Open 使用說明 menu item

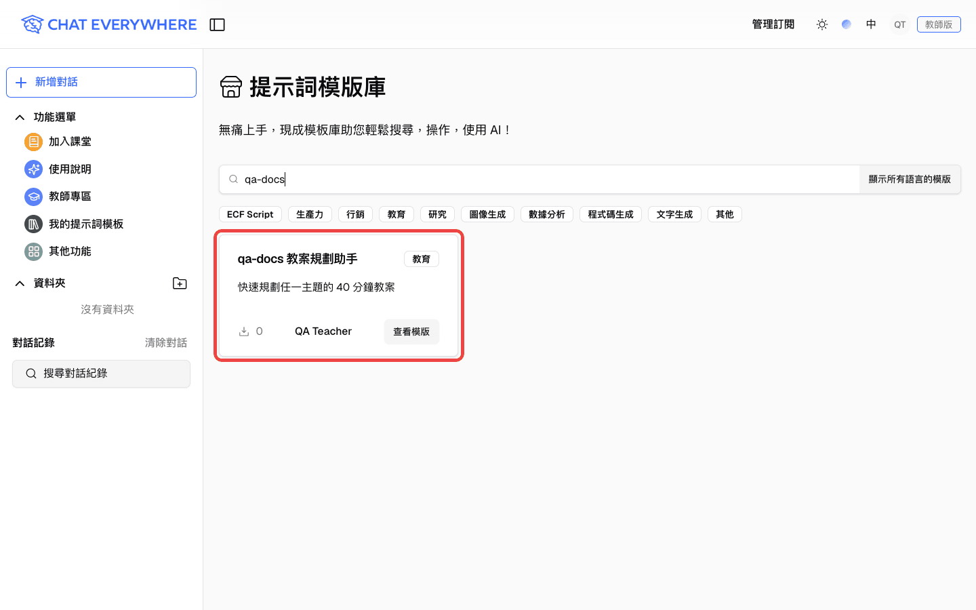pyautogui.click(x=70, y=169)
